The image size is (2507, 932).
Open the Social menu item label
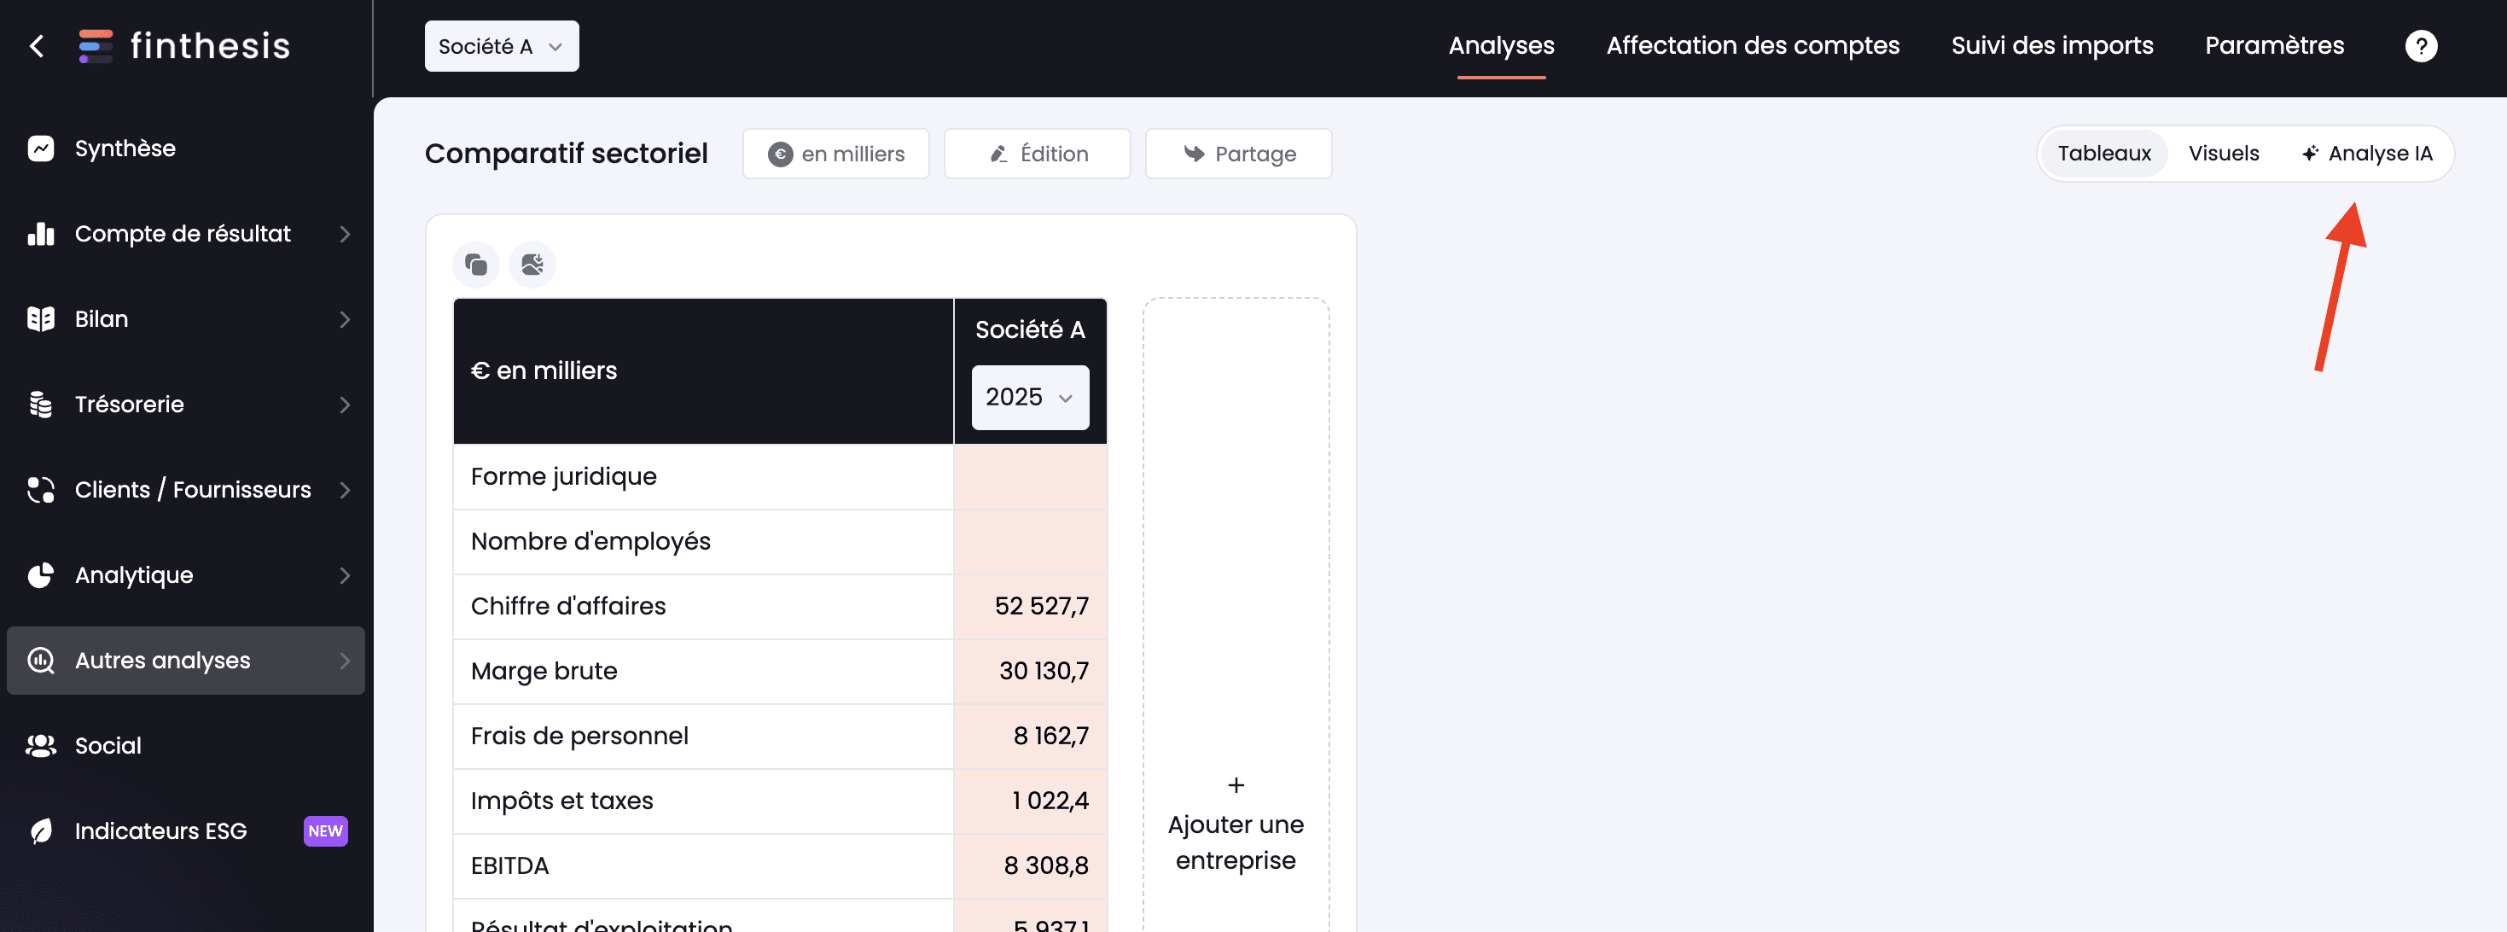click(108, 746)
